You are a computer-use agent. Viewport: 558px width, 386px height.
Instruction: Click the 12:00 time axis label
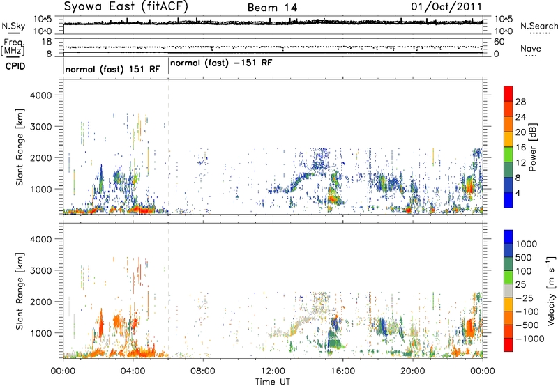(273, 371)
